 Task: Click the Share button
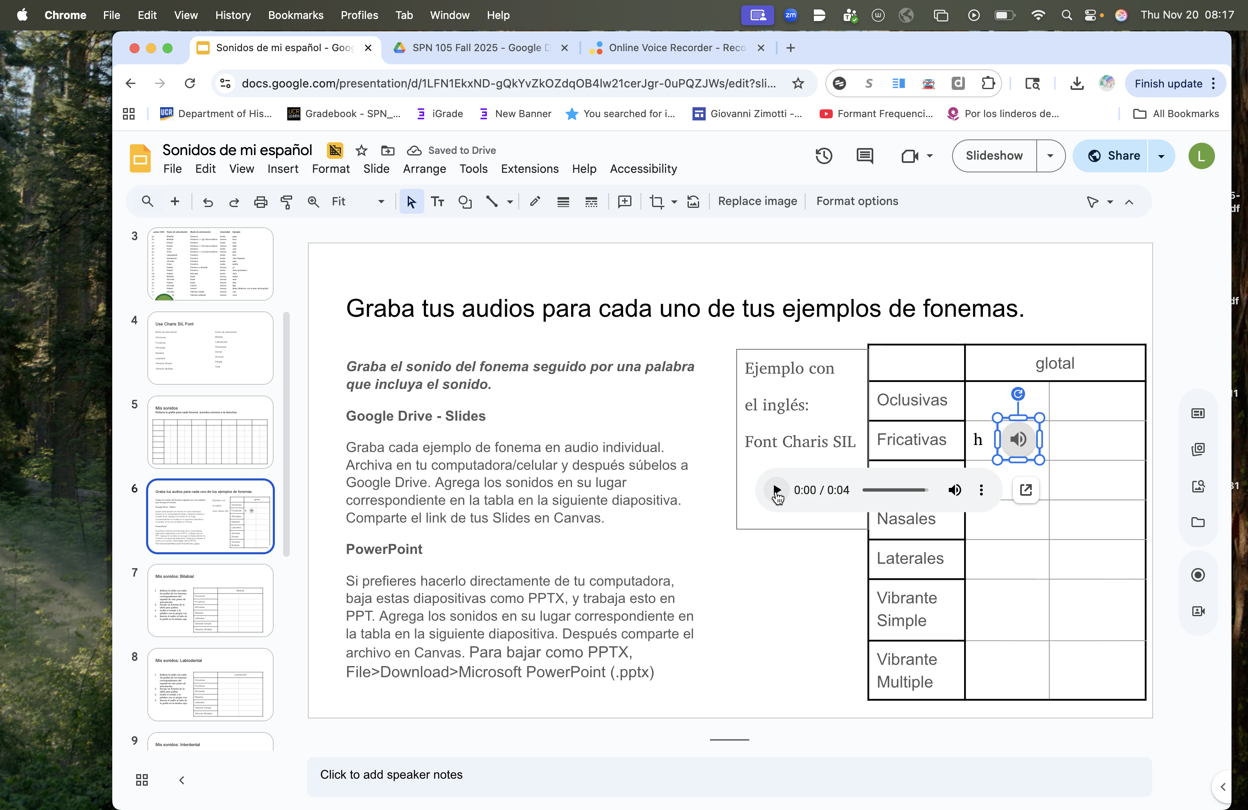pyautogui.click(x=1111, y=155)
